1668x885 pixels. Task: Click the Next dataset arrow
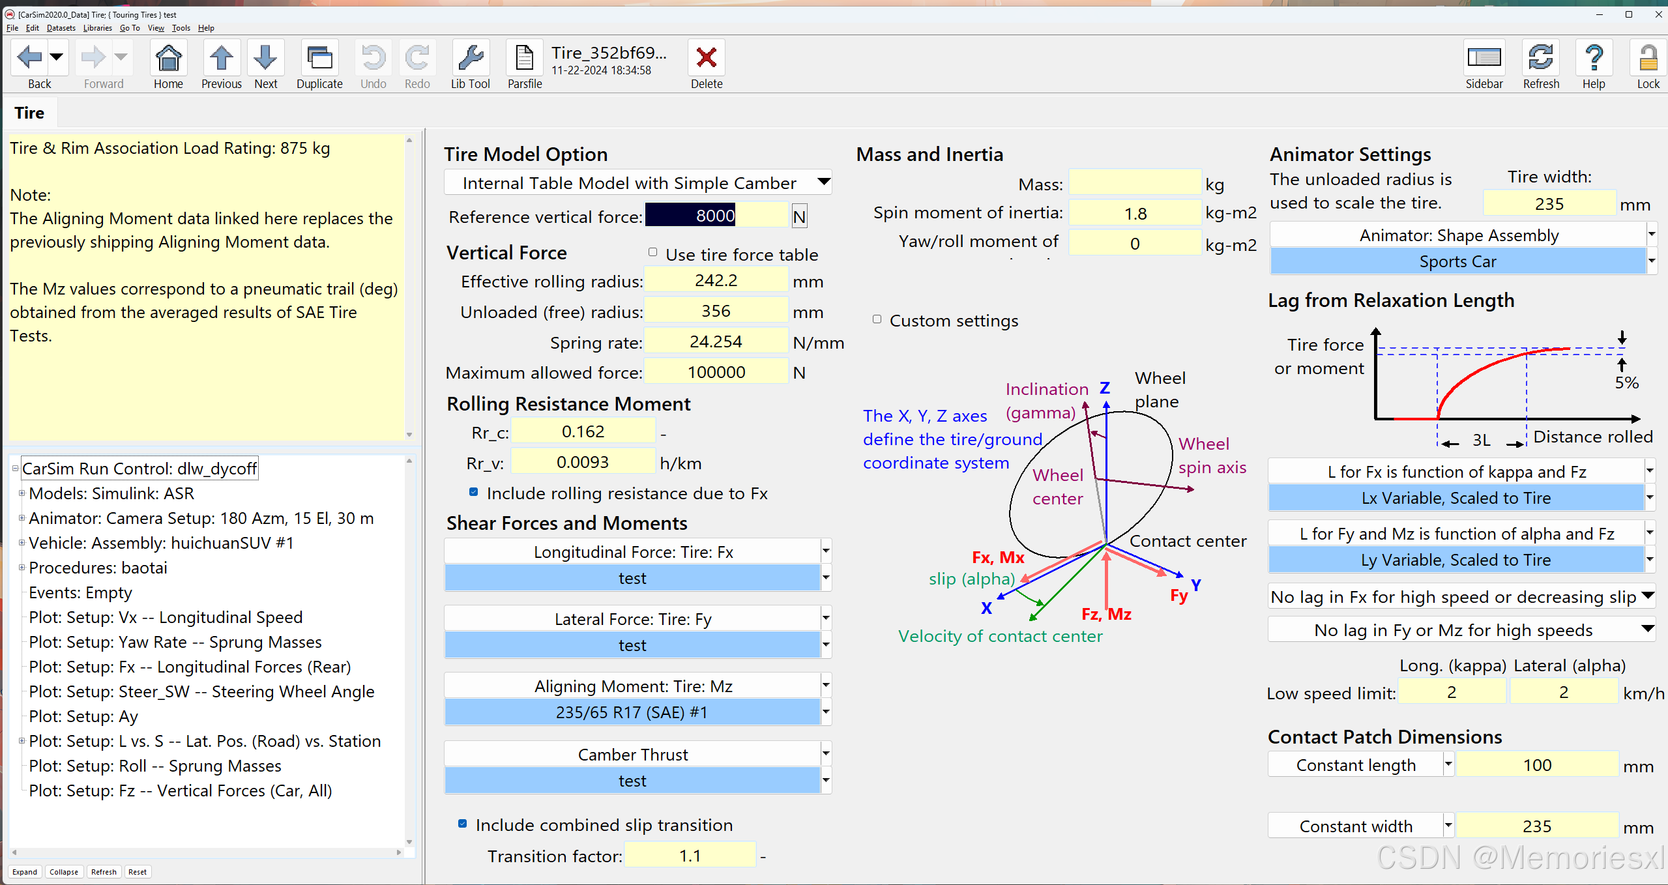[265, 59]
